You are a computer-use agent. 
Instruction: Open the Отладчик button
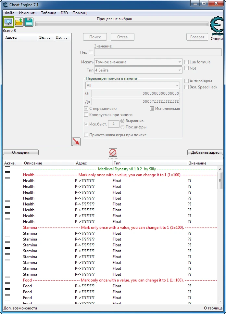[x=21, y=152]
